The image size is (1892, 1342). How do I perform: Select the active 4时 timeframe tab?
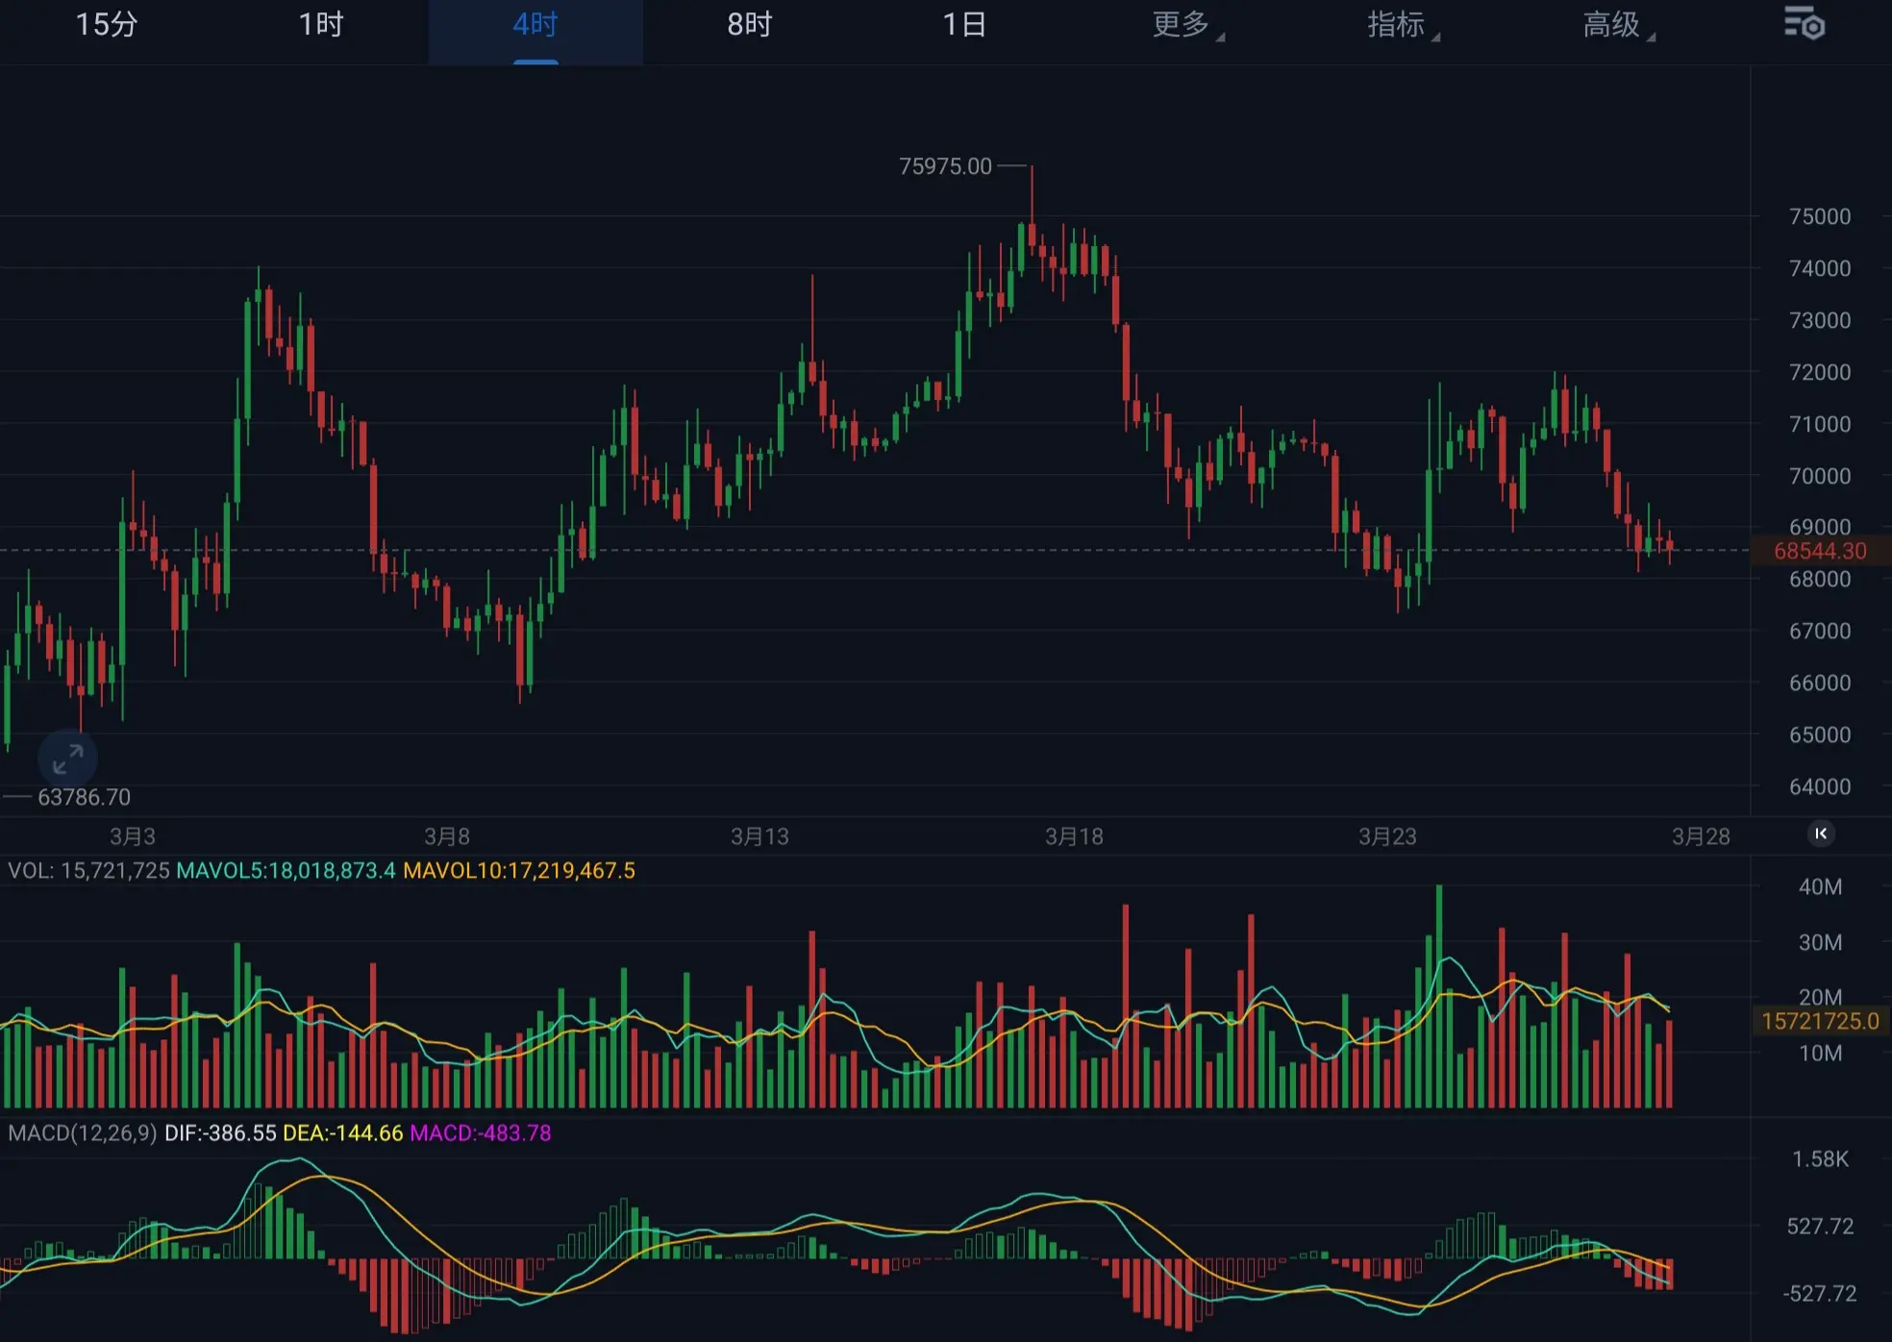pos(535,24)
